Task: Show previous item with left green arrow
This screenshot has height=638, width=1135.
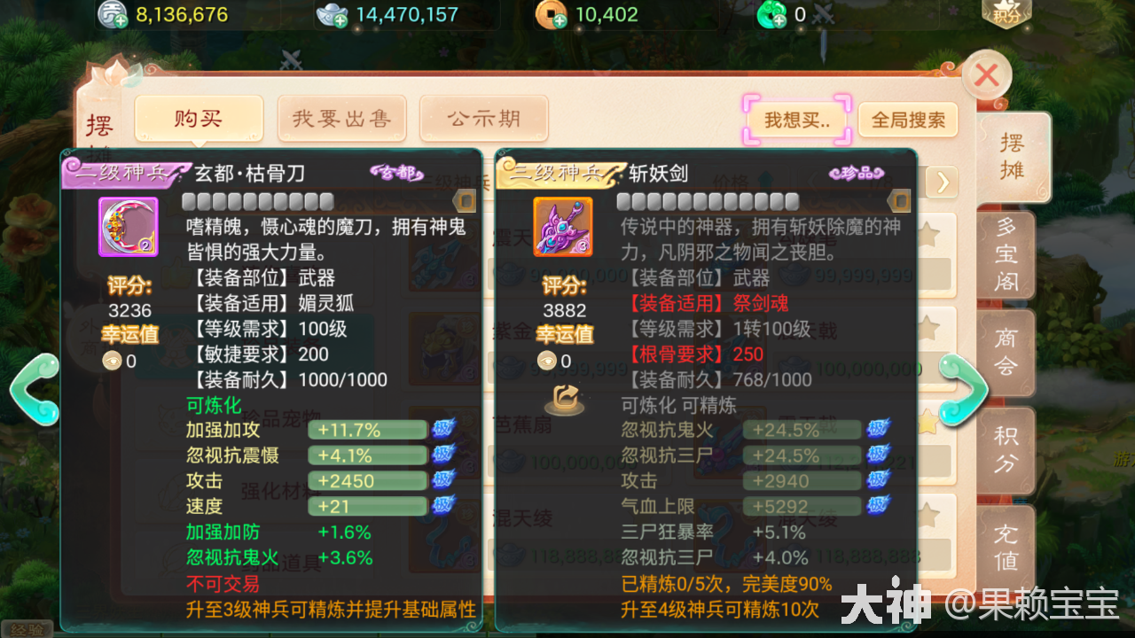Action: tap(34, 388)
